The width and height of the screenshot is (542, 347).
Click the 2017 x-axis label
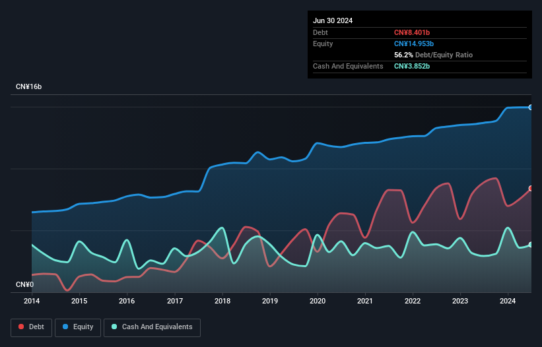coord(175,301)
